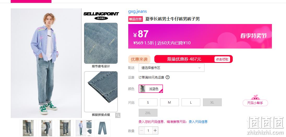This screenshot has height=137, width=286.
Task: Click the shipping fee question mark icon
Action: [x=168, y=77]
